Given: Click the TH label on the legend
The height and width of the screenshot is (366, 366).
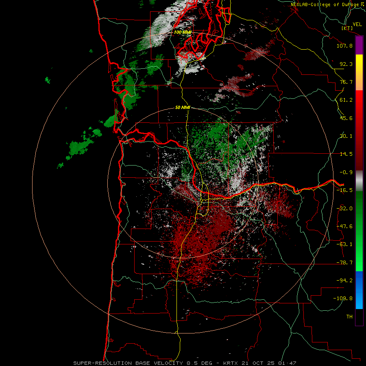Looking at the screenshot, I should tap(349, 317).
